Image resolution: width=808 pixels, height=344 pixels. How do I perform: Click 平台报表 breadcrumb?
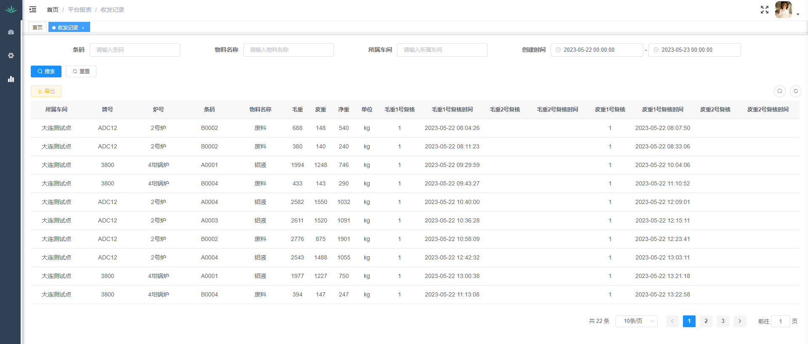pos(80,10)
